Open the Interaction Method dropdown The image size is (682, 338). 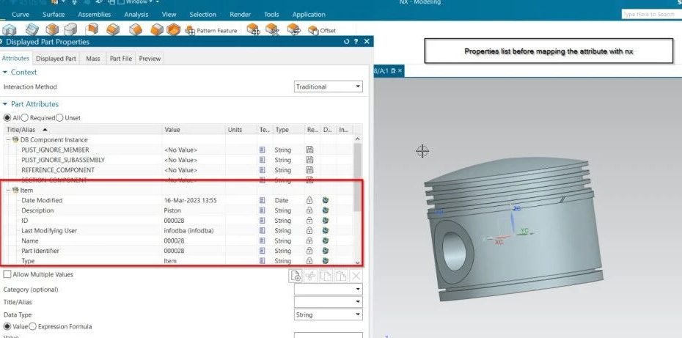[328, 87]
